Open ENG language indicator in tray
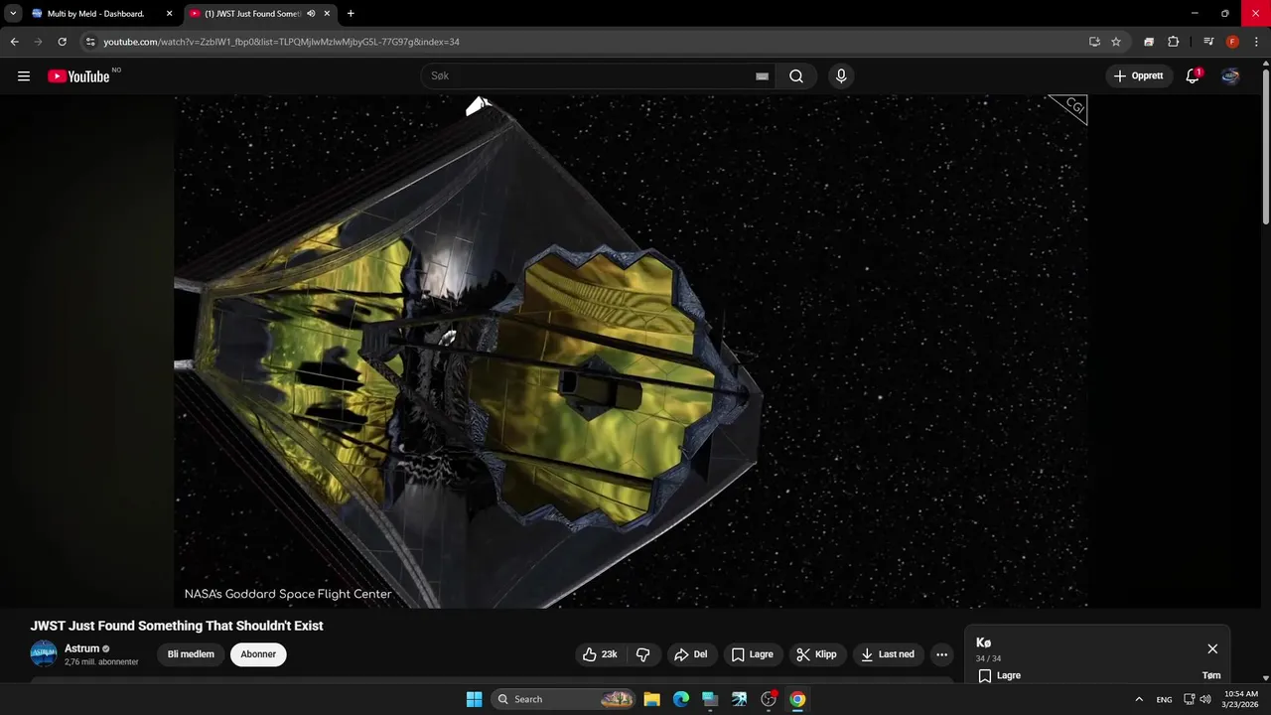 pyautogui.click(x=1164, y=699)
